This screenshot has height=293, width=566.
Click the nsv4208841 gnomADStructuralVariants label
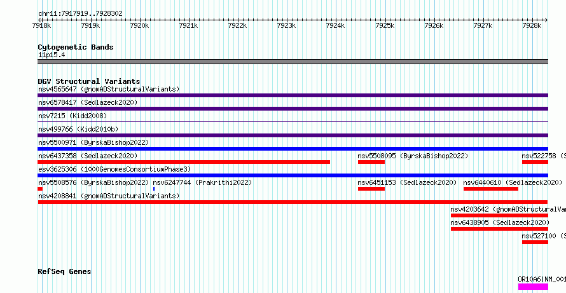coord(109,196)
